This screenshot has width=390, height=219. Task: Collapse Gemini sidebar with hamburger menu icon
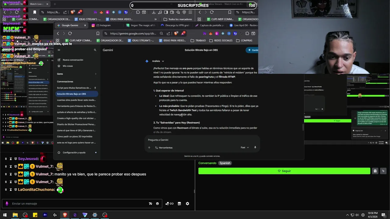(59, 50)
